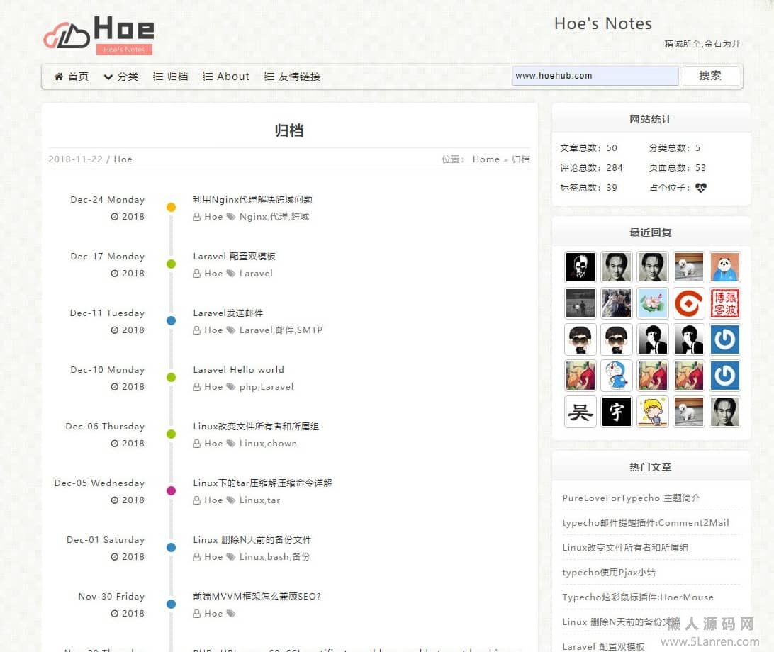The image size is (774, 652).
Task: Click the 搜索 search button
Action: [710, 76]
